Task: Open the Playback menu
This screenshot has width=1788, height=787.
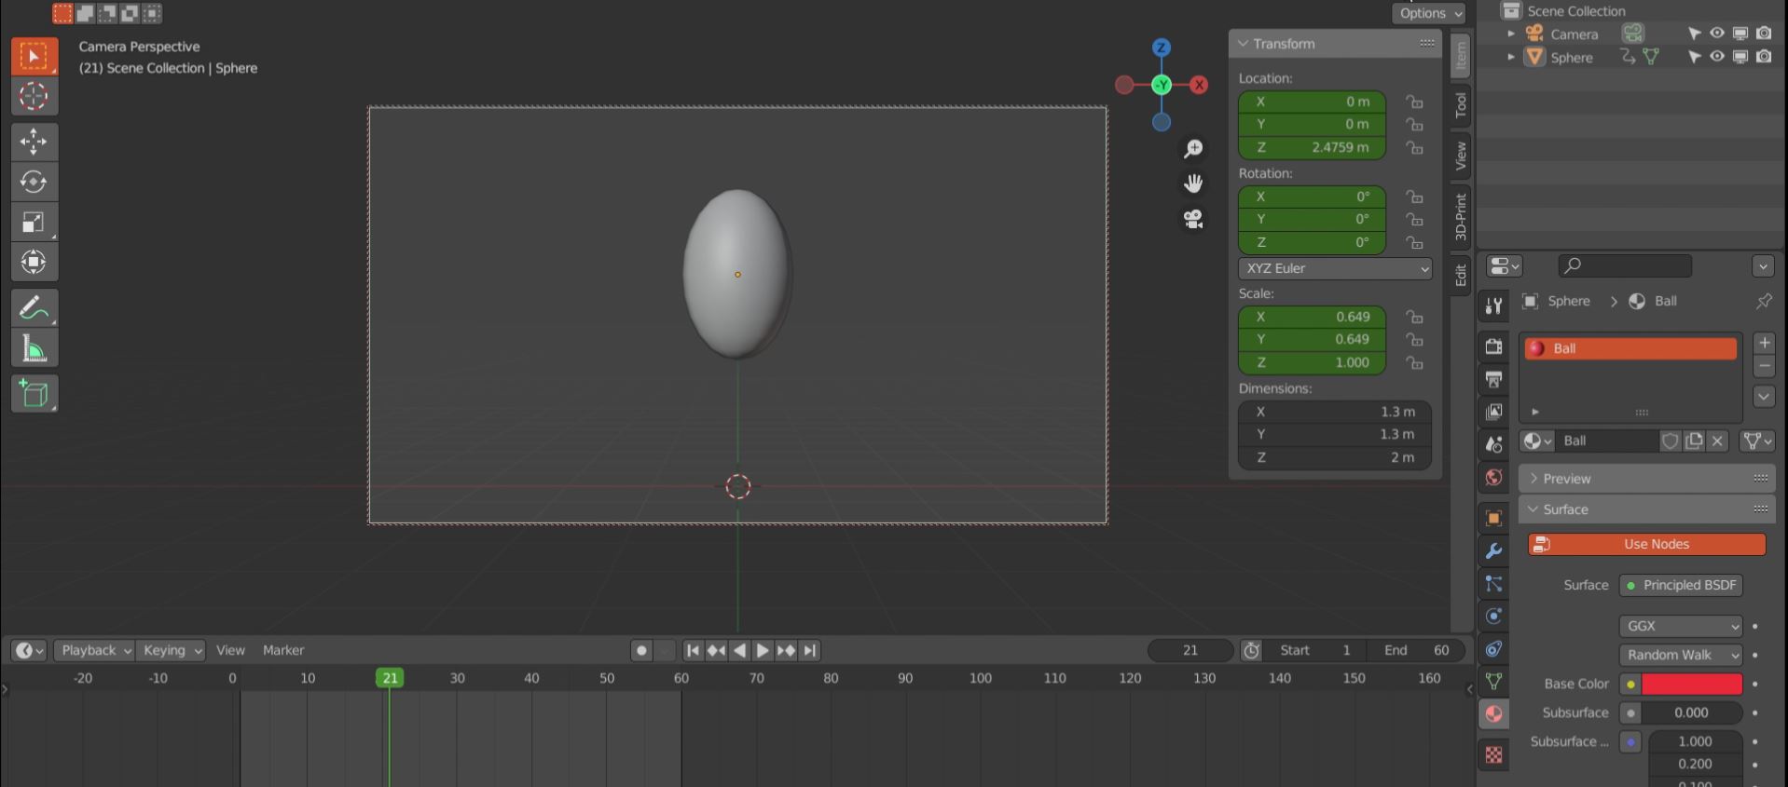Action: (x=95, y=650)
